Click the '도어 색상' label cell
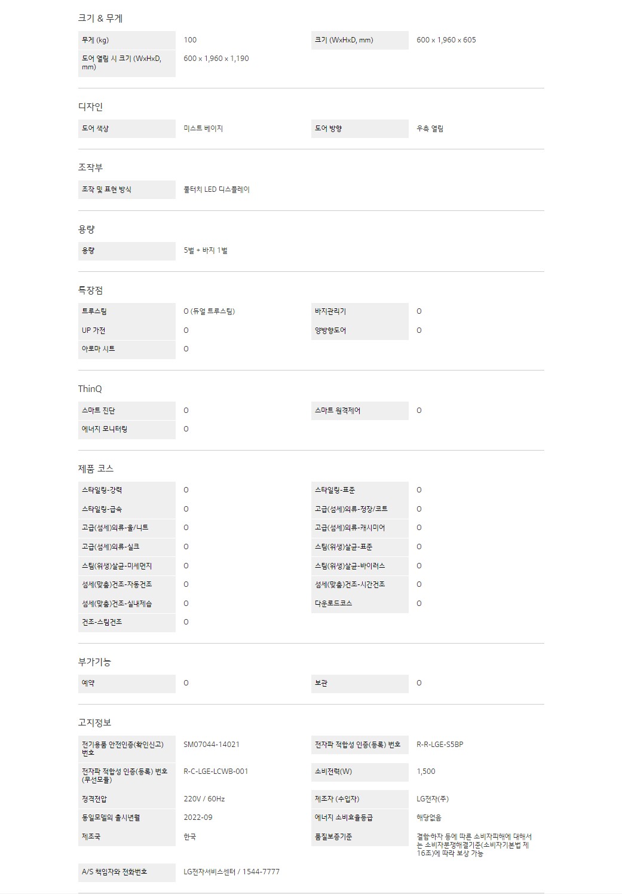The height and width of the screenshot is (894, 622). [x=96, y=128]
